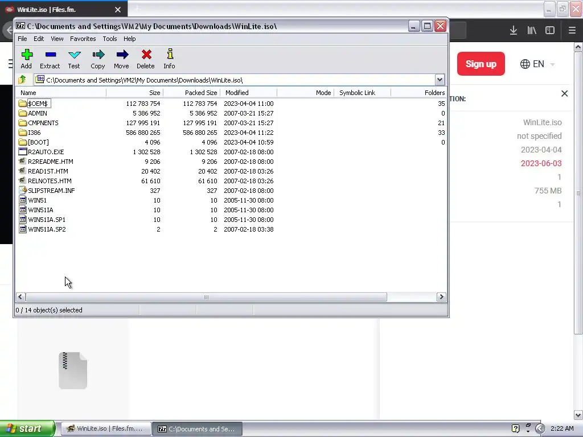Close the file information panel with X

564,94
